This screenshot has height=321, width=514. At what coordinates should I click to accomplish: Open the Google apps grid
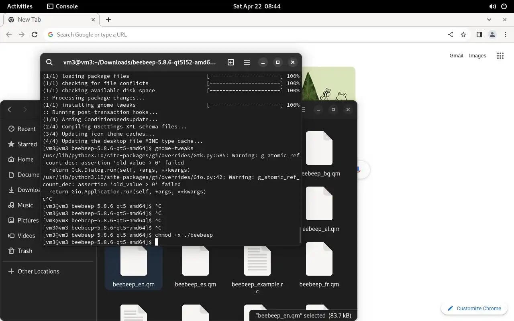pyautogui.click(x=500, y=56)
